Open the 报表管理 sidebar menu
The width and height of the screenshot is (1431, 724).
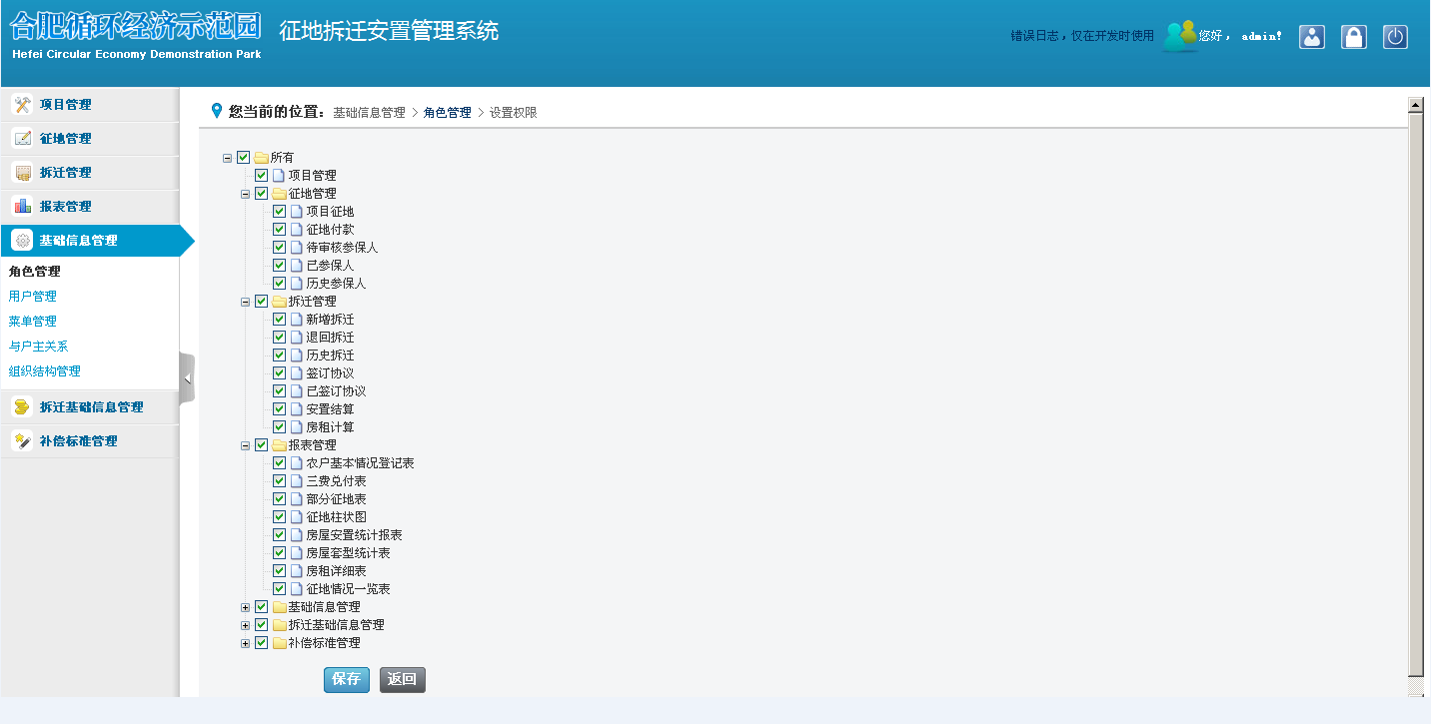click(90, 207)
